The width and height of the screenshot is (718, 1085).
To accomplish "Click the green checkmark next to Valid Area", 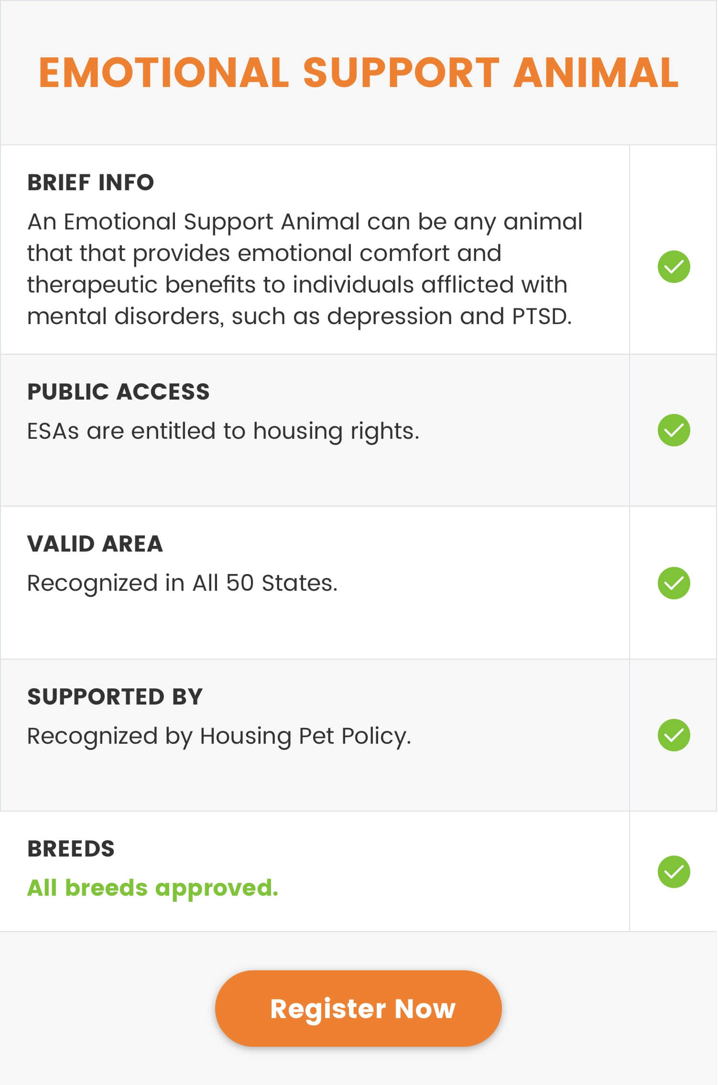I will [x=674, y=583].
